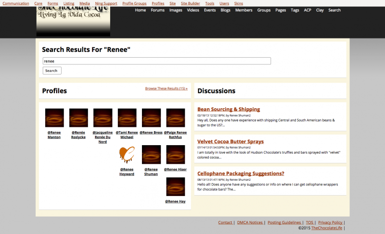This screenshot has width=385, height=234.
Task: Open Renee Shuman's avatar image
Action: coord(151,155)
